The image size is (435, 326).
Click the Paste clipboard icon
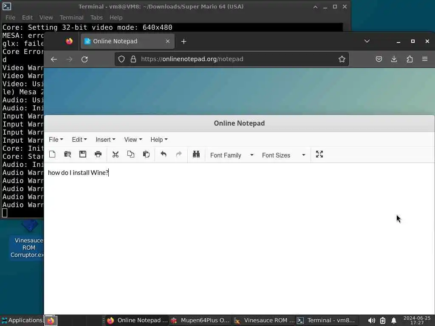(x=146, y=154)
